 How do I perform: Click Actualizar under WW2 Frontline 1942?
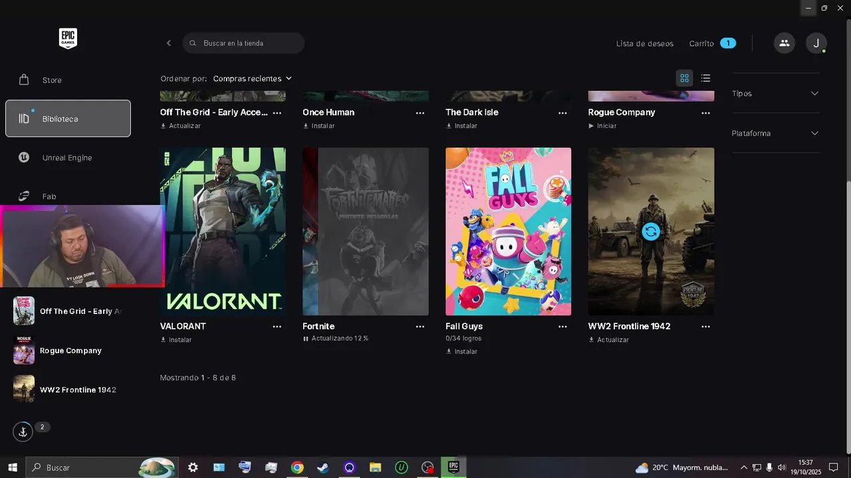[x=608, y=339]
